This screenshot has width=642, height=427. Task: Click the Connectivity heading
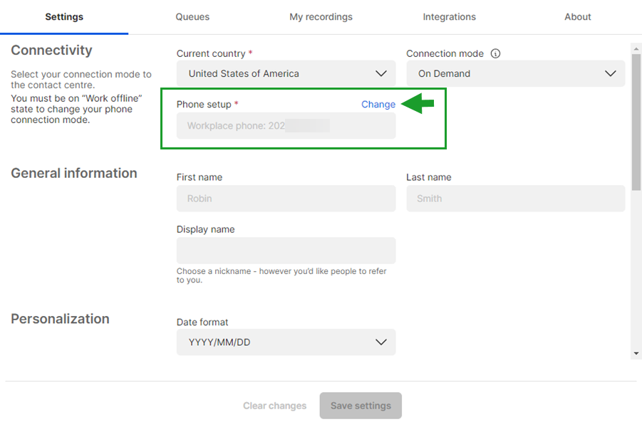pos(51,51)
